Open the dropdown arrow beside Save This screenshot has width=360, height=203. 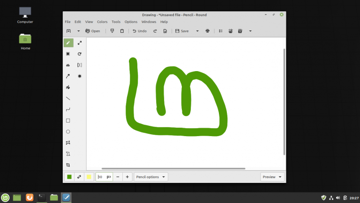point(197,31)
